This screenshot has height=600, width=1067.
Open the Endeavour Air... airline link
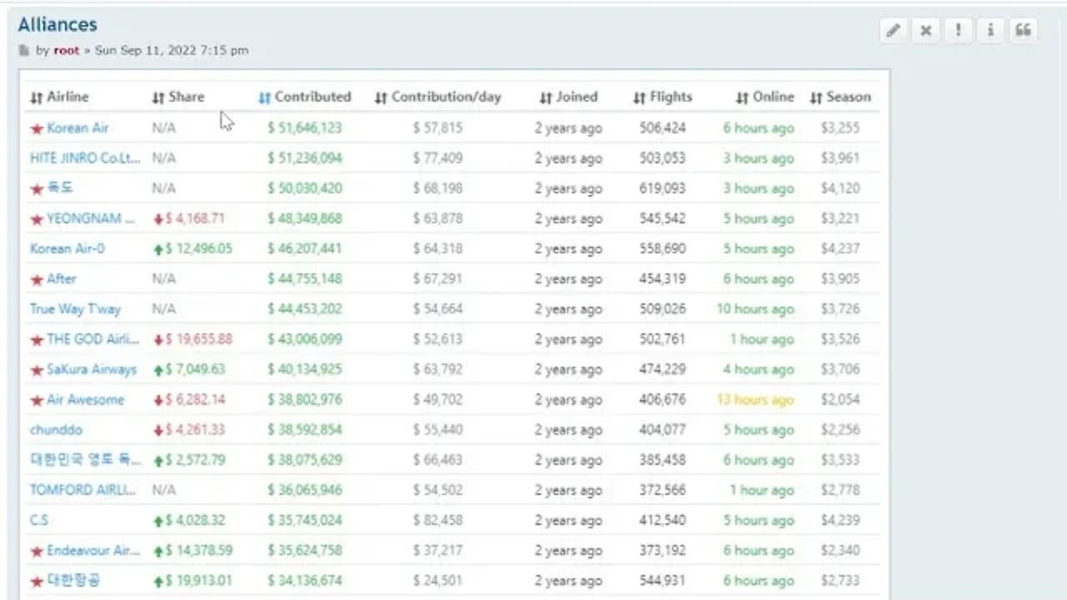[93, 551]
